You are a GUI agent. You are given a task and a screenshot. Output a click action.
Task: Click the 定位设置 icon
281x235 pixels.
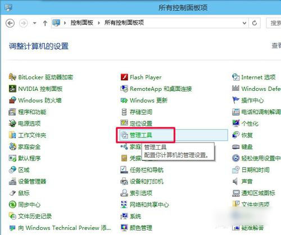[x=124, y=123]
